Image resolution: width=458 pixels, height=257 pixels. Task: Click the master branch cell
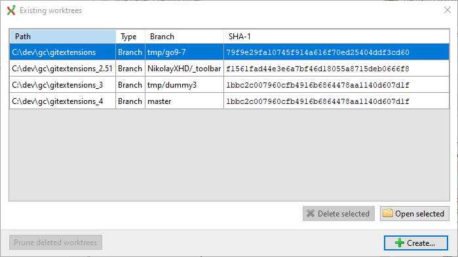point(184,101)
